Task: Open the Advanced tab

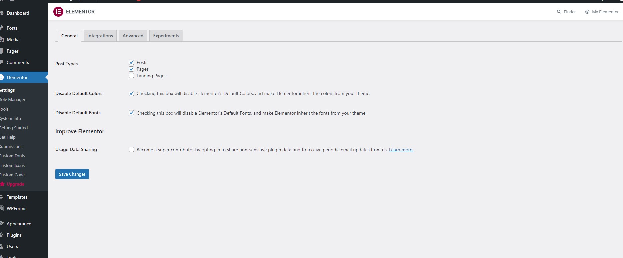Action: (x=133, y=36)
